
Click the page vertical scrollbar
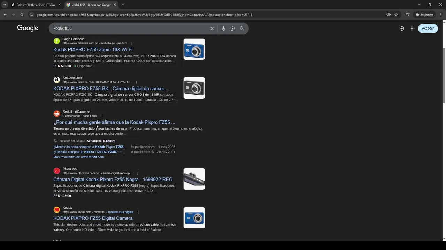[444, 75]
